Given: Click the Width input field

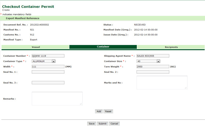Looking at the screenshot, I should tap(48, 66).
